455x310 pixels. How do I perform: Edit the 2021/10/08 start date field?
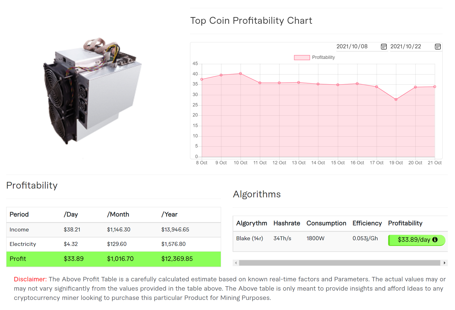point(356,47)
